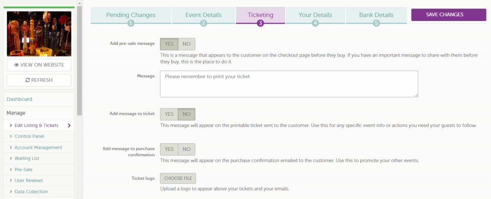
Task: Expand the Data Collection sidebar item
Action: [38, 191]
